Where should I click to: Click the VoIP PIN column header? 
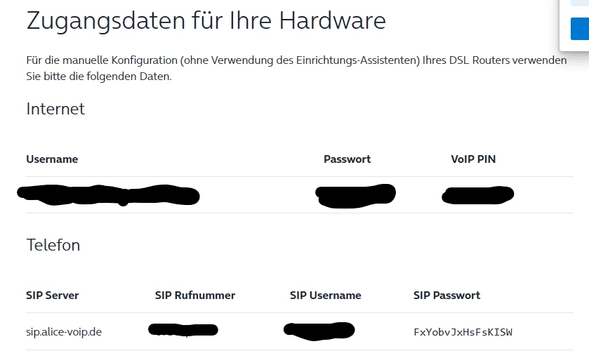click(473, 159)
